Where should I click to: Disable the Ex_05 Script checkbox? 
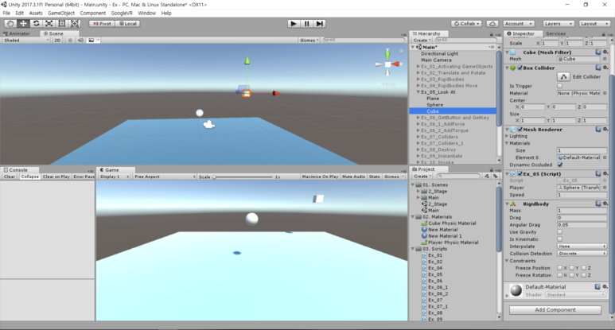pyautogui.click(x=520, y=173)
